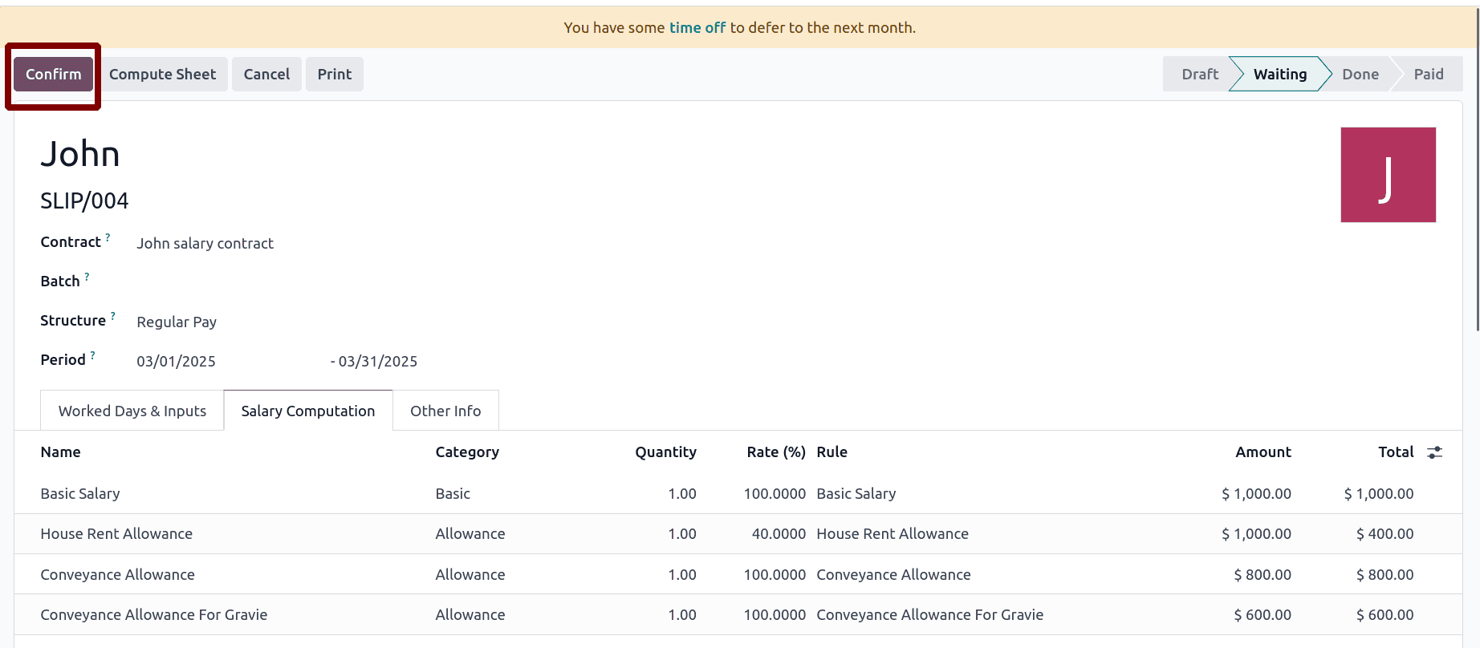Sort by Quantity column header
This screenshot has width=1480, height=648.
[x=665, y=452]
